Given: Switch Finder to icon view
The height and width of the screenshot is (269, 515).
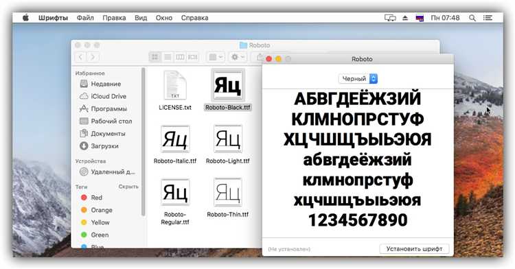Looking at the screenshot, I should pyautogui.click(x=154, y=57).
